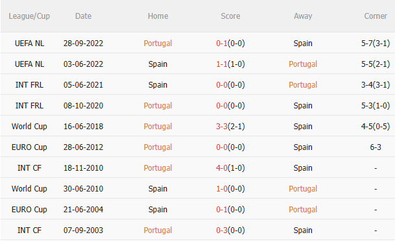This screenshot has width=395, height=248.
Task: Click the Away column header
Action: click(x=303, y=16)
